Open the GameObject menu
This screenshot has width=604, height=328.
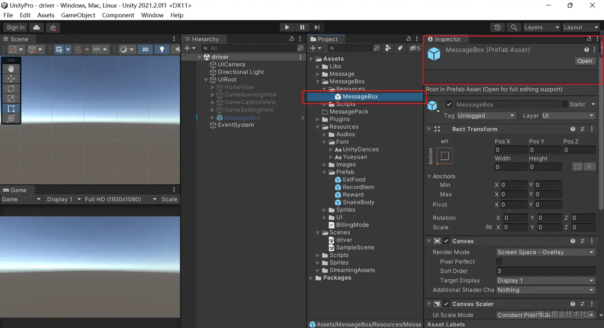click(x=78, y=15)
